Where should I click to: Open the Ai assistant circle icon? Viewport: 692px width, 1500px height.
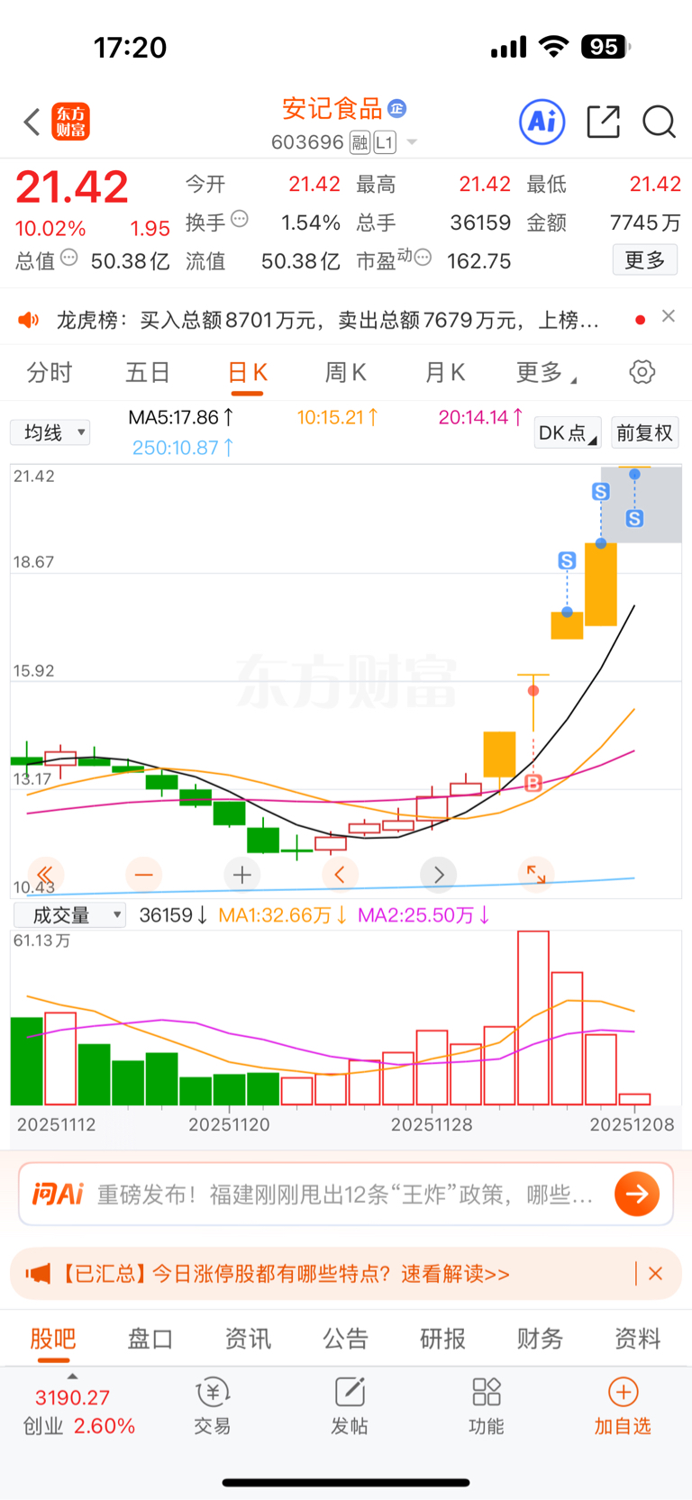click(x=542, y=122)
